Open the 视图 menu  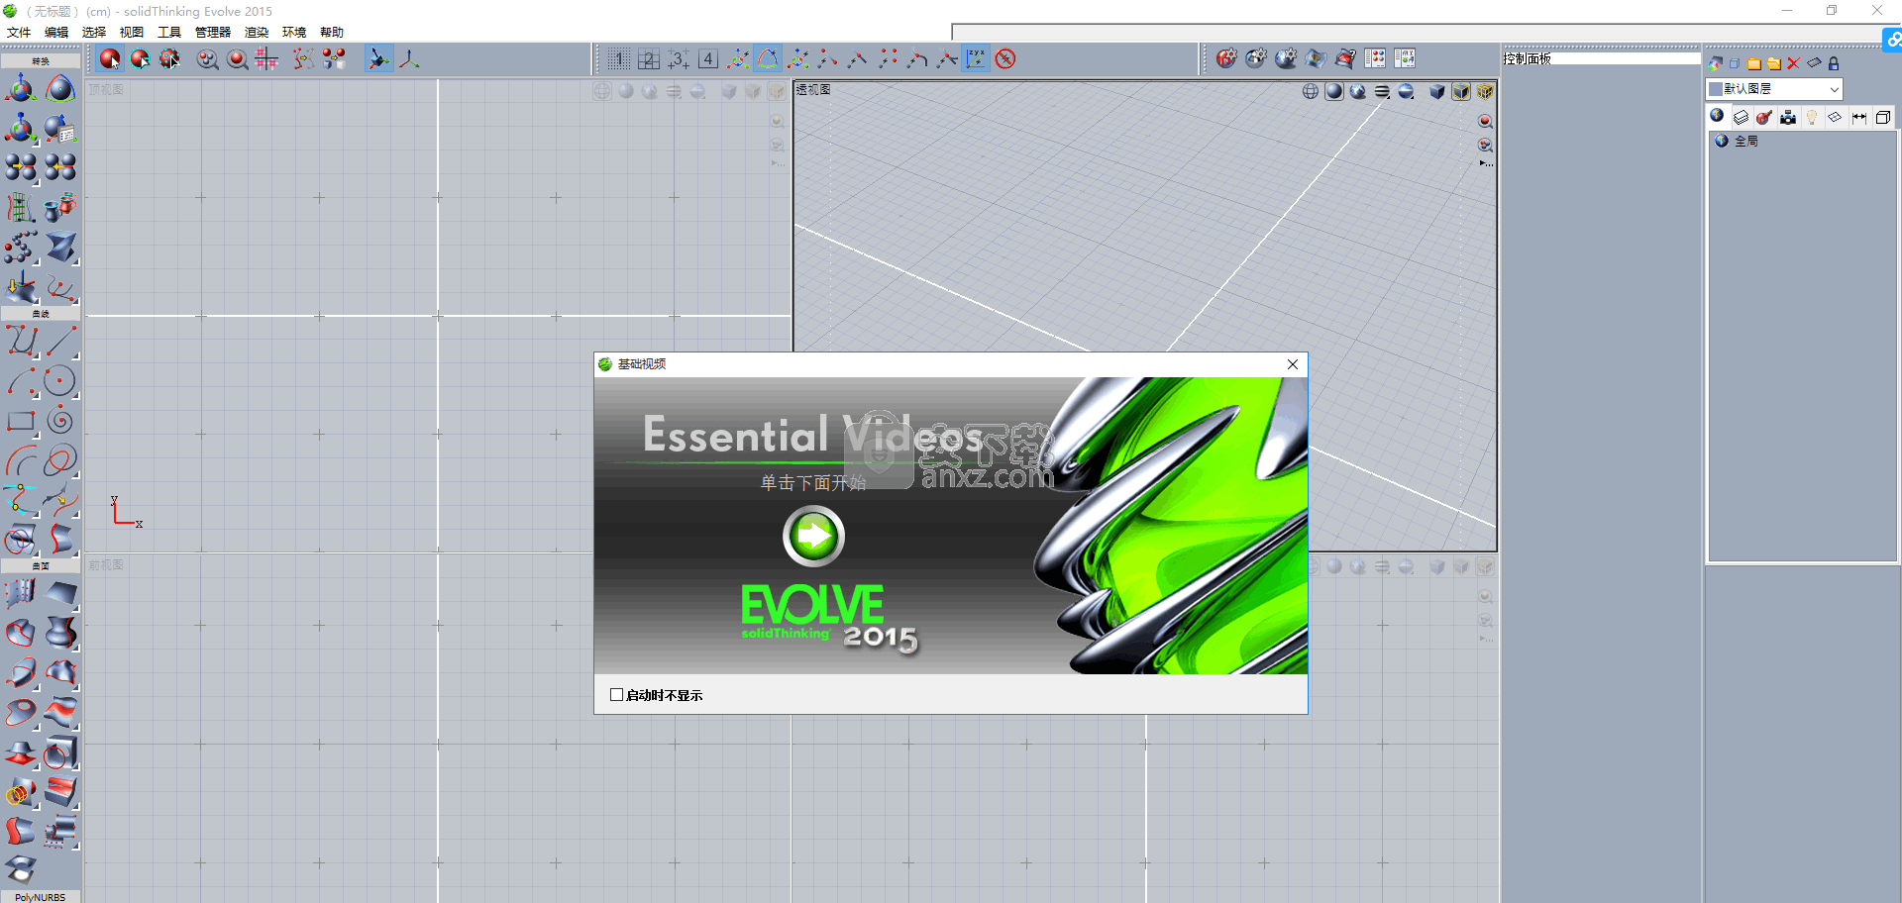tap(132, 32)
